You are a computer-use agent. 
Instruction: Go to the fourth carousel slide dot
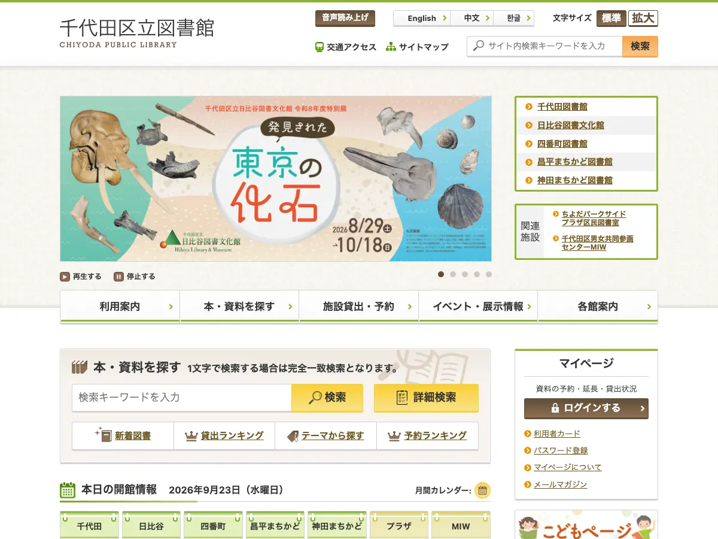pyautogui.click(x=477, y=274)
